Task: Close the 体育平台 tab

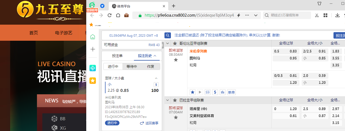Action: [164, 6]
